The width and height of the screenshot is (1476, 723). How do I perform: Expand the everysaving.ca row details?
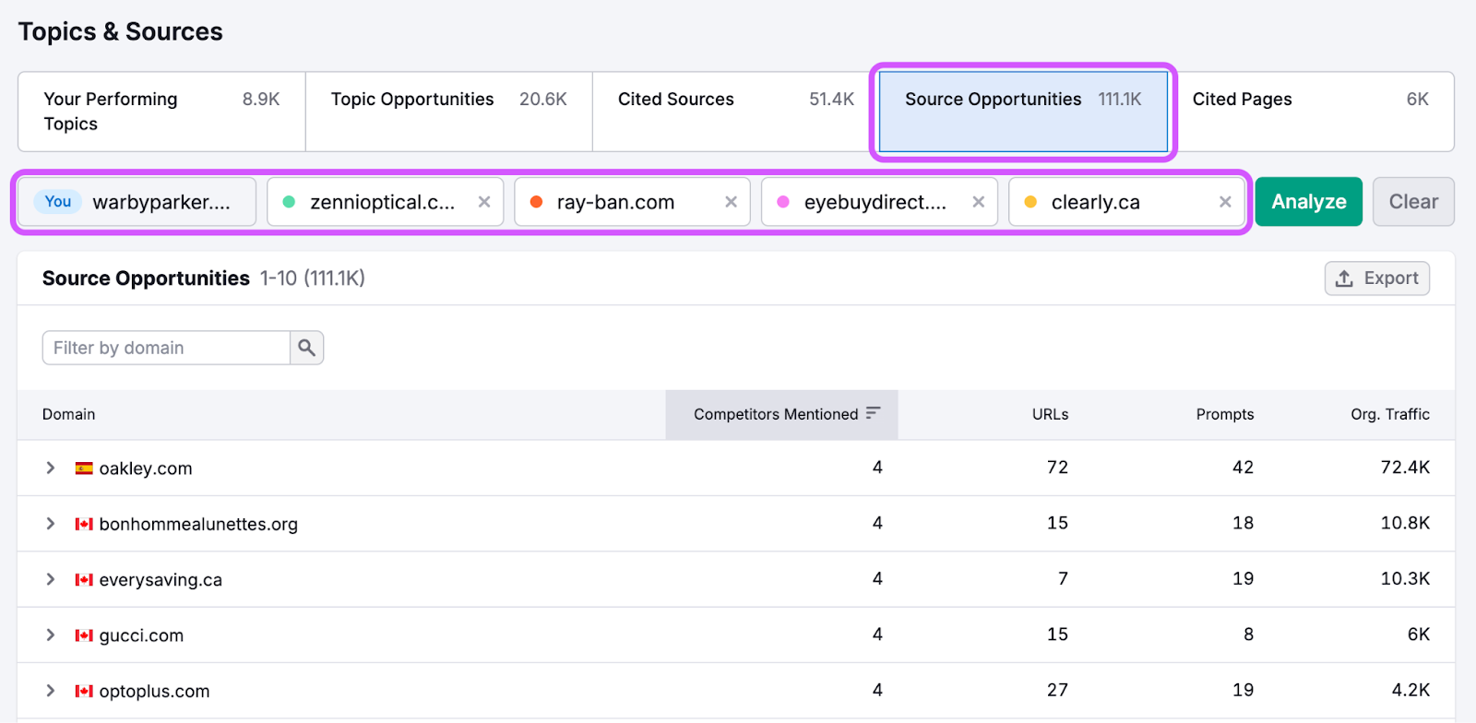pos(51,579)
